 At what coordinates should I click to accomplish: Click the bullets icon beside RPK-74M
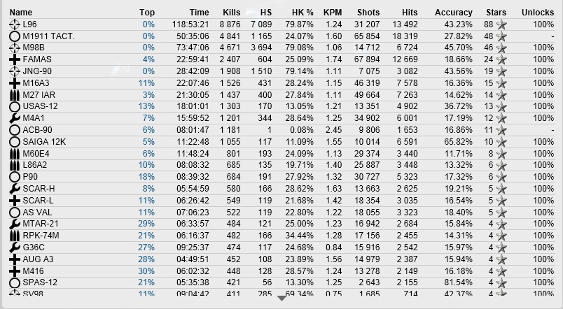pos(15,236)
